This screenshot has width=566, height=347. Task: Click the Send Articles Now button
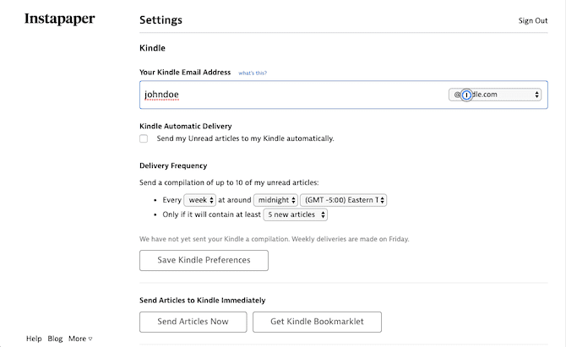pos(193,322)
